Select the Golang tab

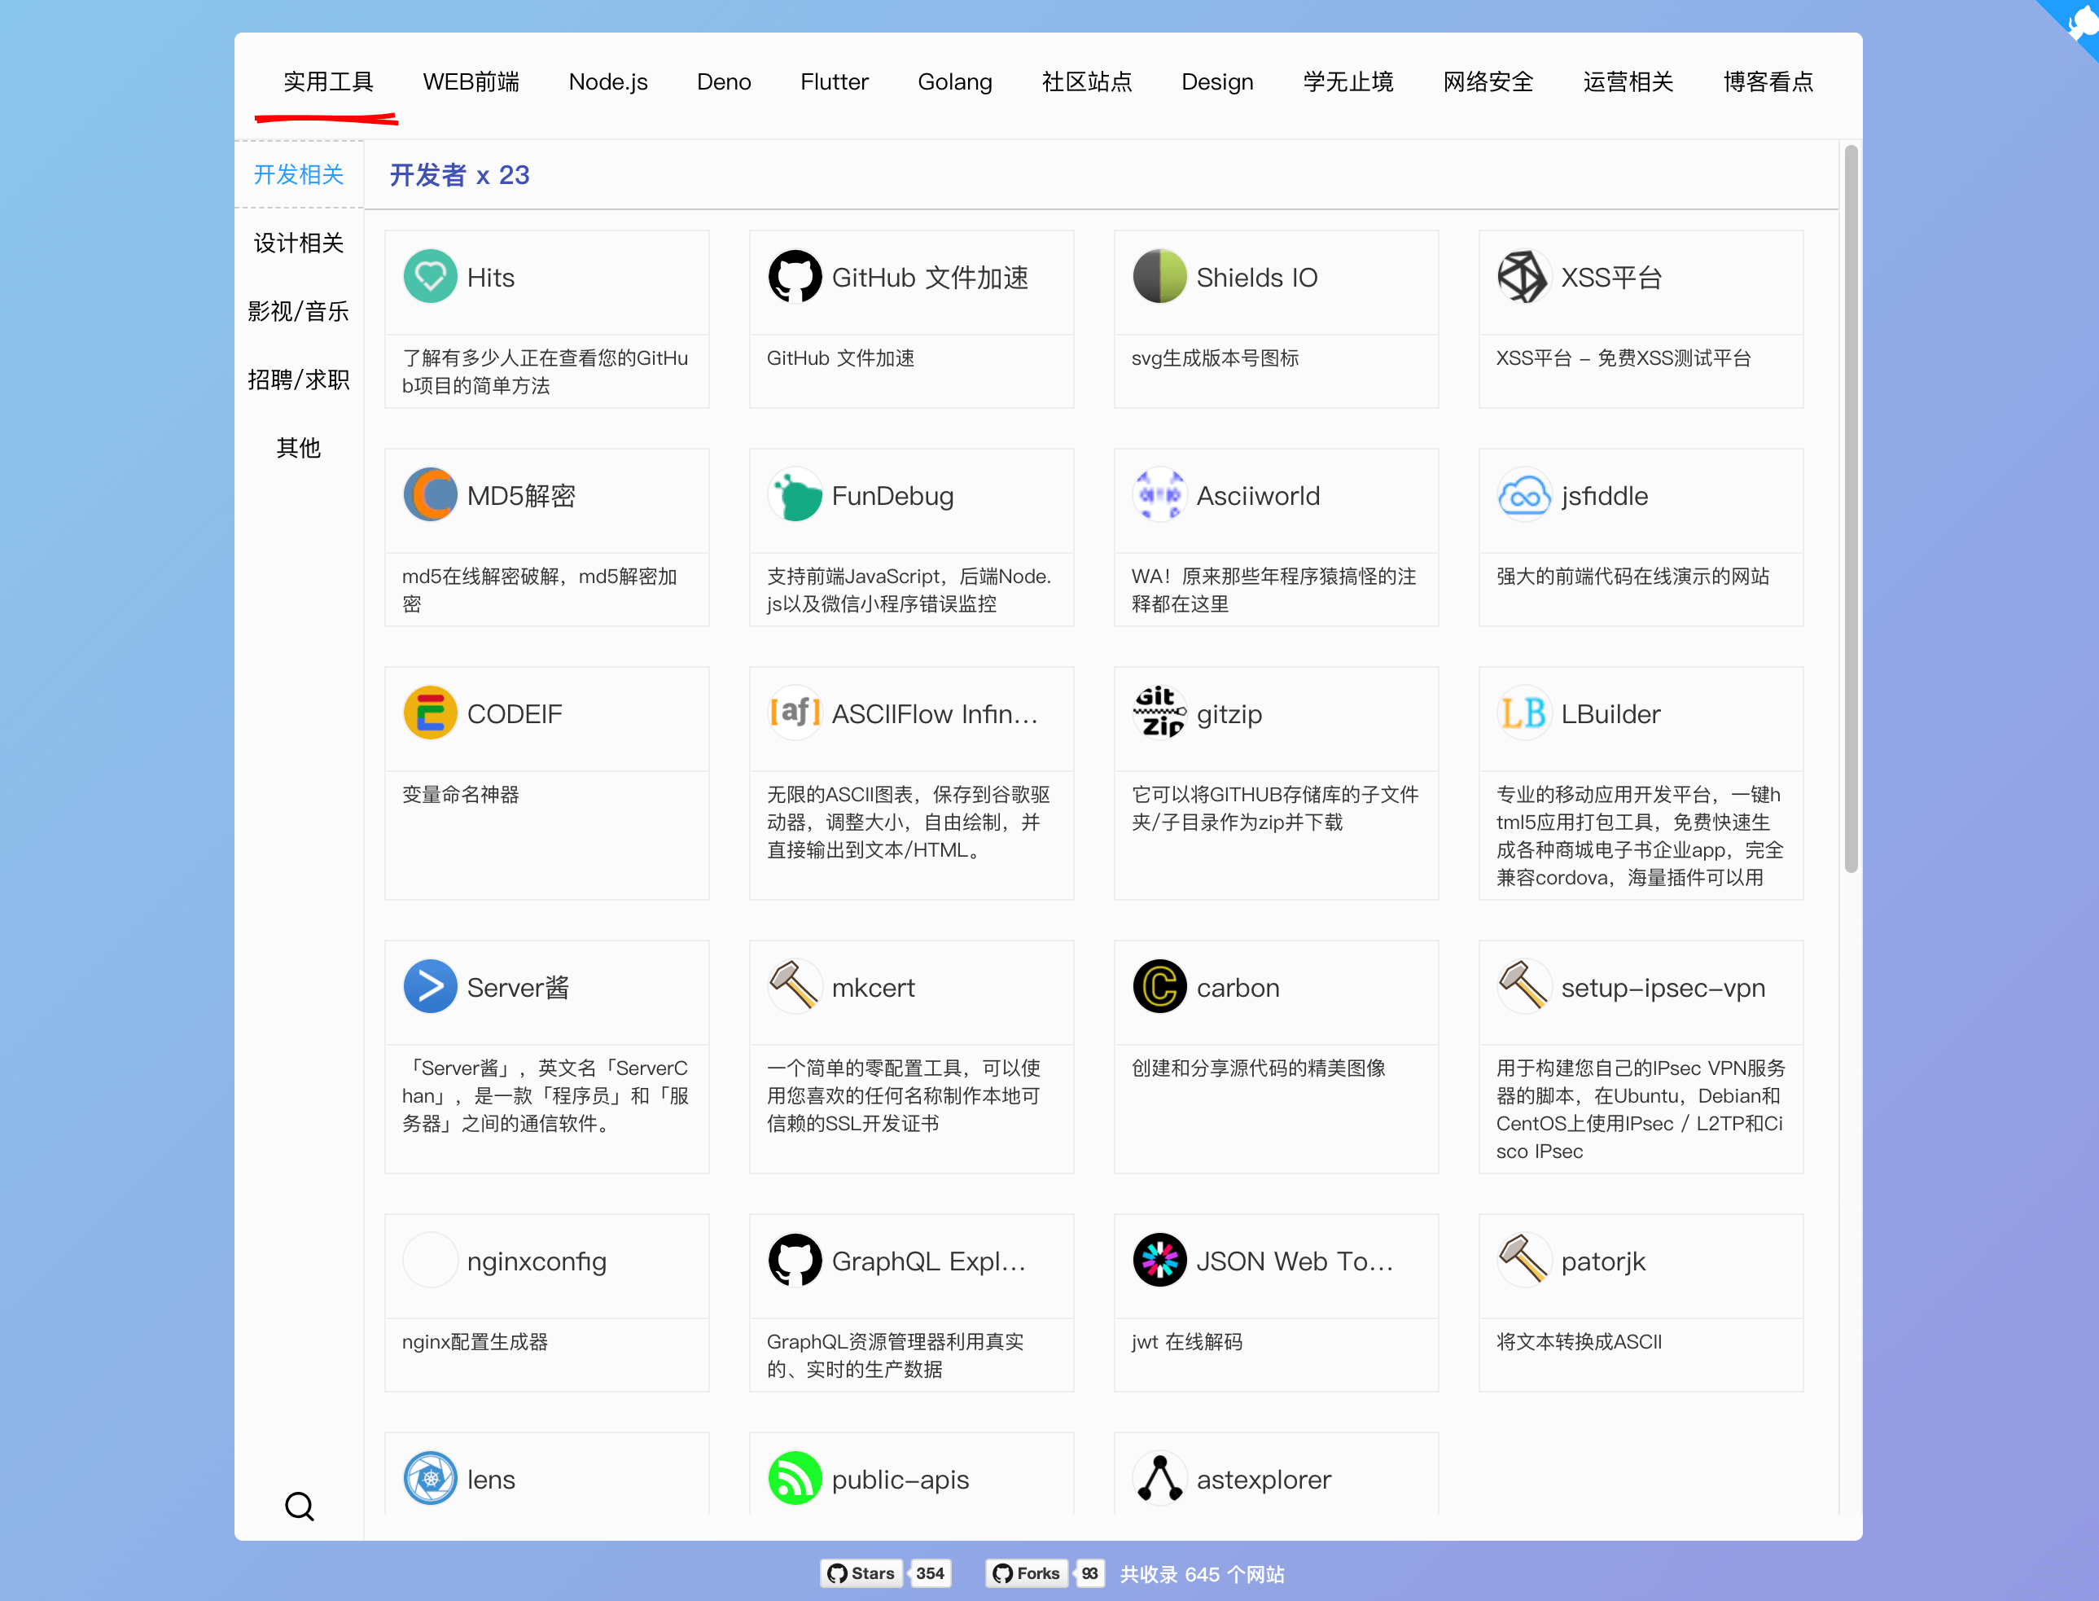[955, 82]
